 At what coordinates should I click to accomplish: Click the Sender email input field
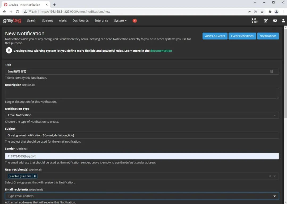pyautogui.click(x=142, y=156)
